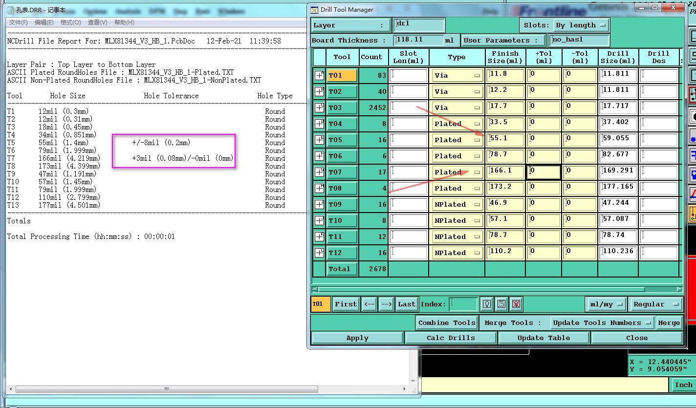The height and width of the screenshot is (408, 696).
Task: Click the row select icon beside T03
Action: 319,107
